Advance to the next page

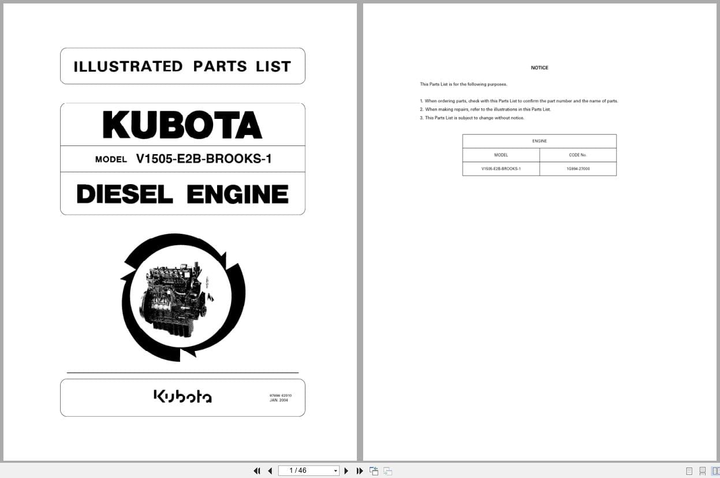[346, 470]
